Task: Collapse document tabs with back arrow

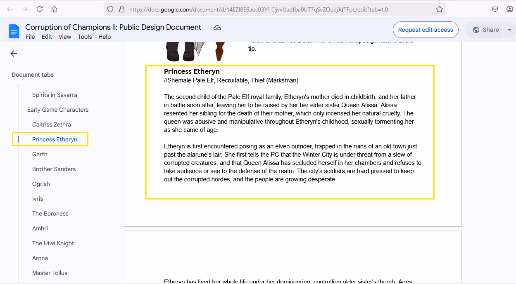Action: tap(14, 54)
